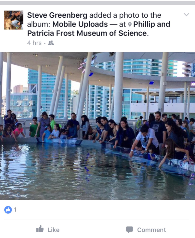Open the Phillip and Patricia Frost Museum location

point(99,29)
